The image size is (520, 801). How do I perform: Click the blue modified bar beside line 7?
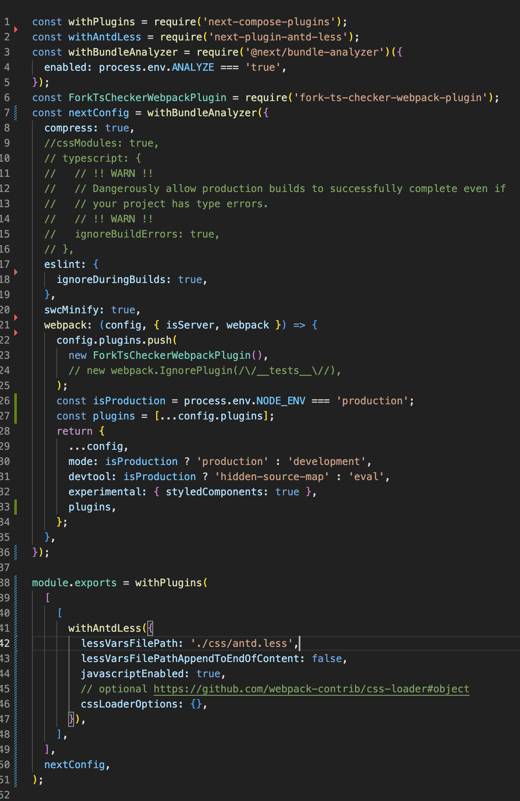pyautogui.click(x=16, y=113)
